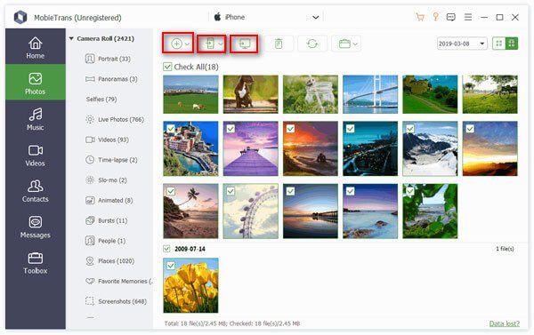The image size is (534, 335).
Task: Click the city lights at night thumbnail
Action: coord(370,148)
